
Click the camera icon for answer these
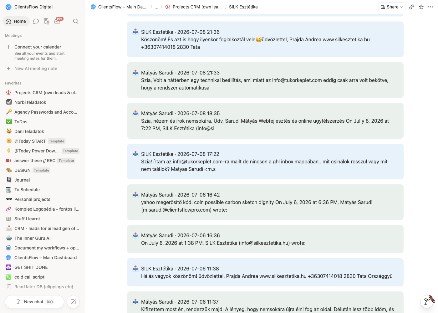coord(9,161)
